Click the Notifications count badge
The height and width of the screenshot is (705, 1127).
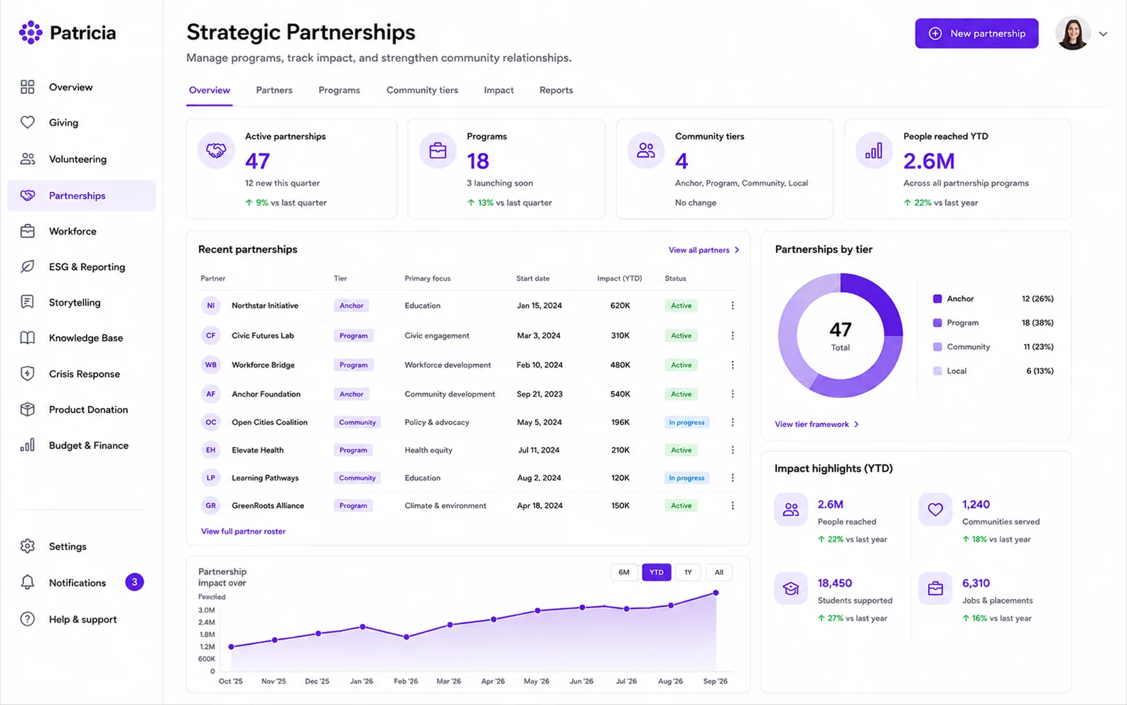(x=134, y=582)
